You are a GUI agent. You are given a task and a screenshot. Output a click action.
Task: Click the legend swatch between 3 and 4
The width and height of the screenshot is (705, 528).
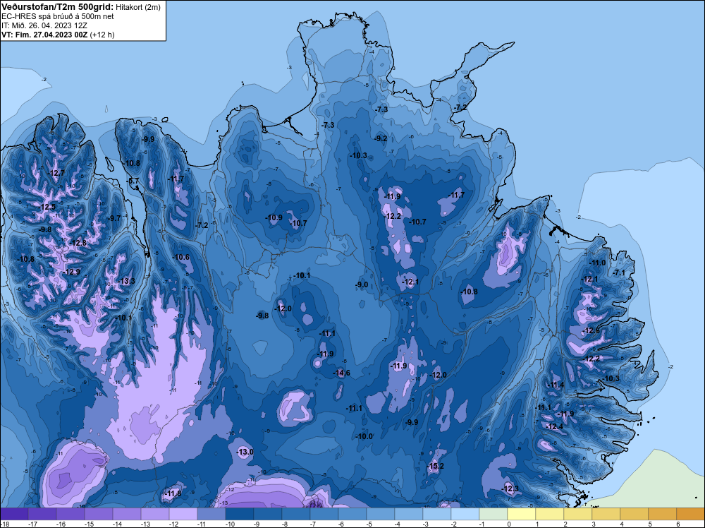pyautogui.click(x=606, y=514)
